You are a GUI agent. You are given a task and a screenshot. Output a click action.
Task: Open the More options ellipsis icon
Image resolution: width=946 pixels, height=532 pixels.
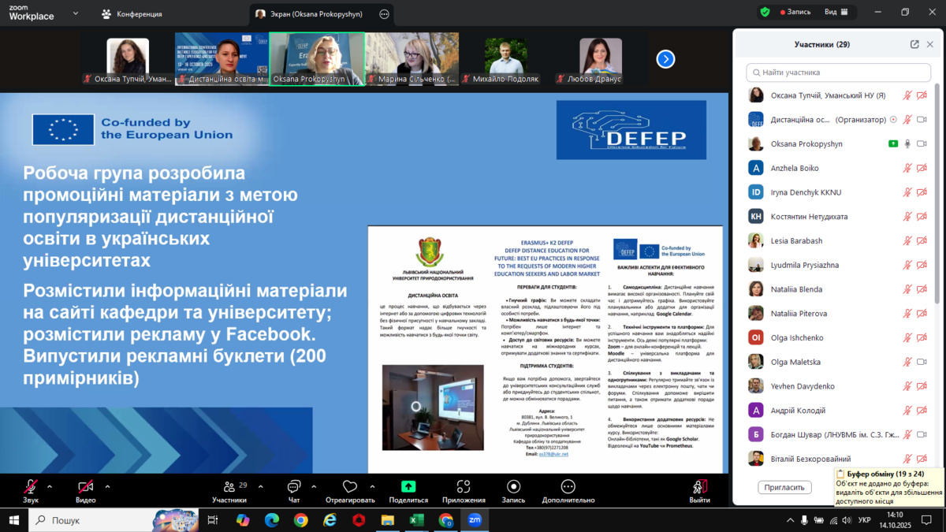568,487
